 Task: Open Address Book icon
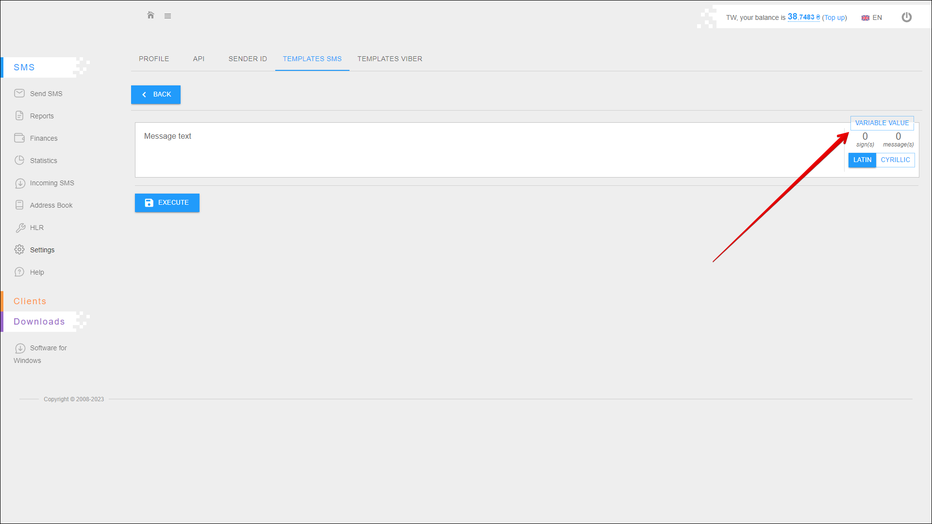click(19, 205)
